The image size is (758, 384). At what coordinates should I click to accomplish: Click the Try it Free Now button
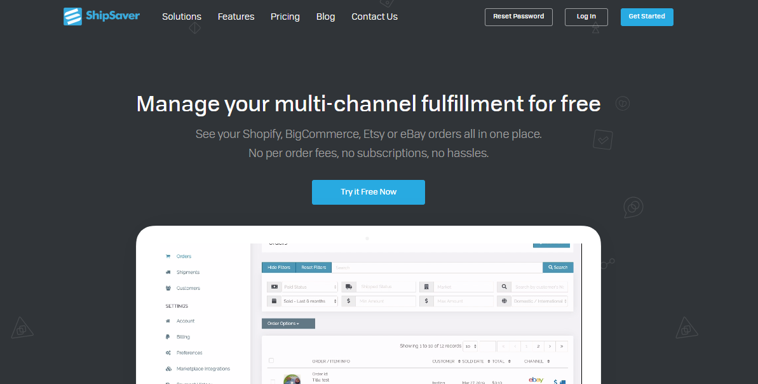[369, 192]
